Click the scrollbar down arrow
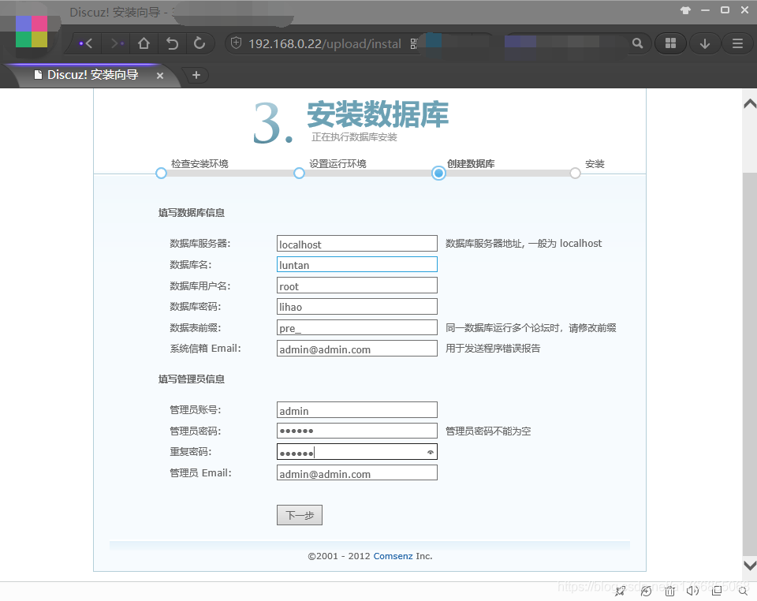Viewport: 757px width, 601px height. [x=750, y=566]
